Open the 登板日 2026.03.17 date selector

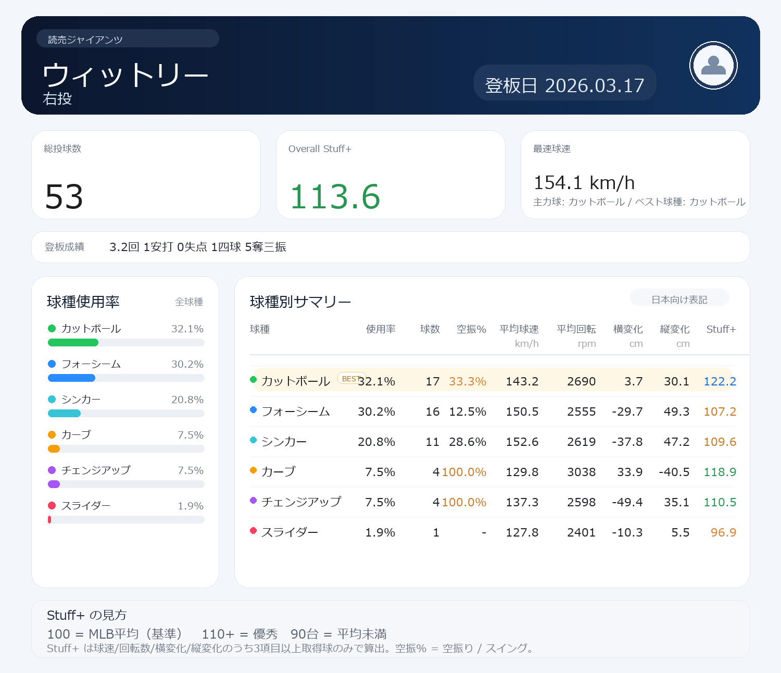tap(564, 85)
